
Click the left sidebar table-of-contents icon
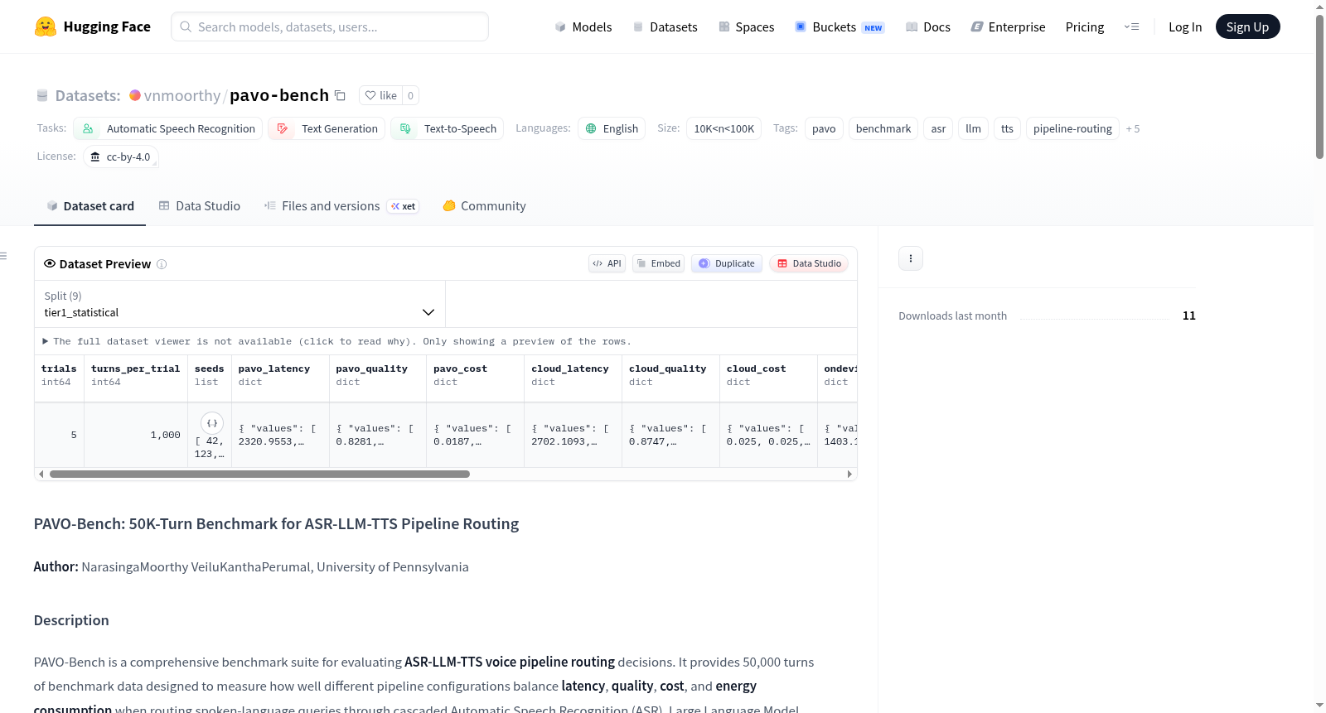click(4, 256)
